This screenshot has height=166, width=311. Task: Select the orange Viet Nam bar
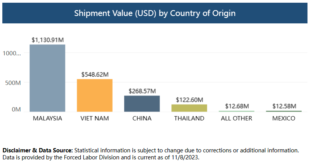pos(95,95)
